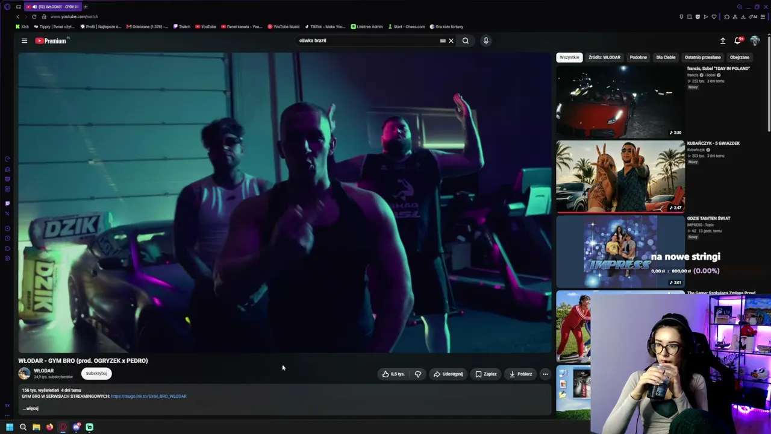Expand the description with ...więcej
Image resolution: width=771 pixels, height=434 pixels.
(31, 409)
